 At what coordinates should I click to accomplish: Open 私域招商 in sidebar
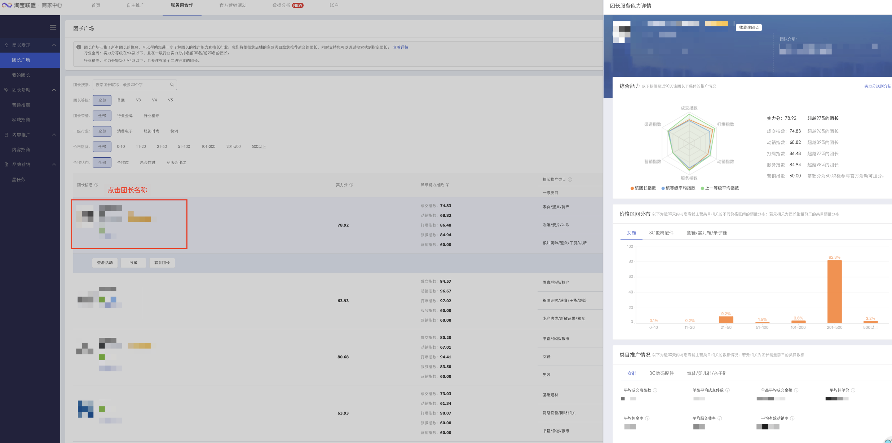pos(21,120)
